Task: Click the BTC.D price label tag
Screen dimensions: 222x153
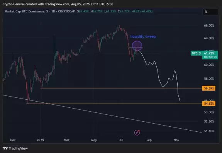Action: coord(196,53)
